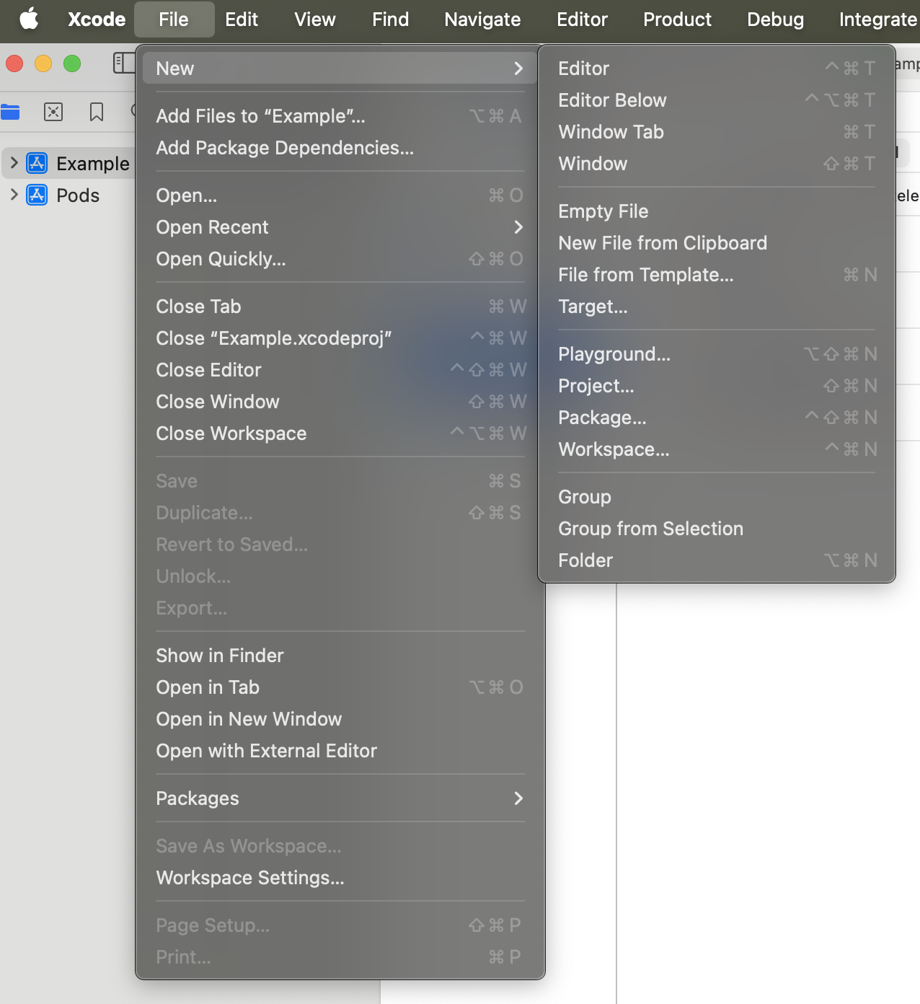The image size is (920, 1004).
Task: Choose Add Files to "Example"…
Action: click(340, 116)
